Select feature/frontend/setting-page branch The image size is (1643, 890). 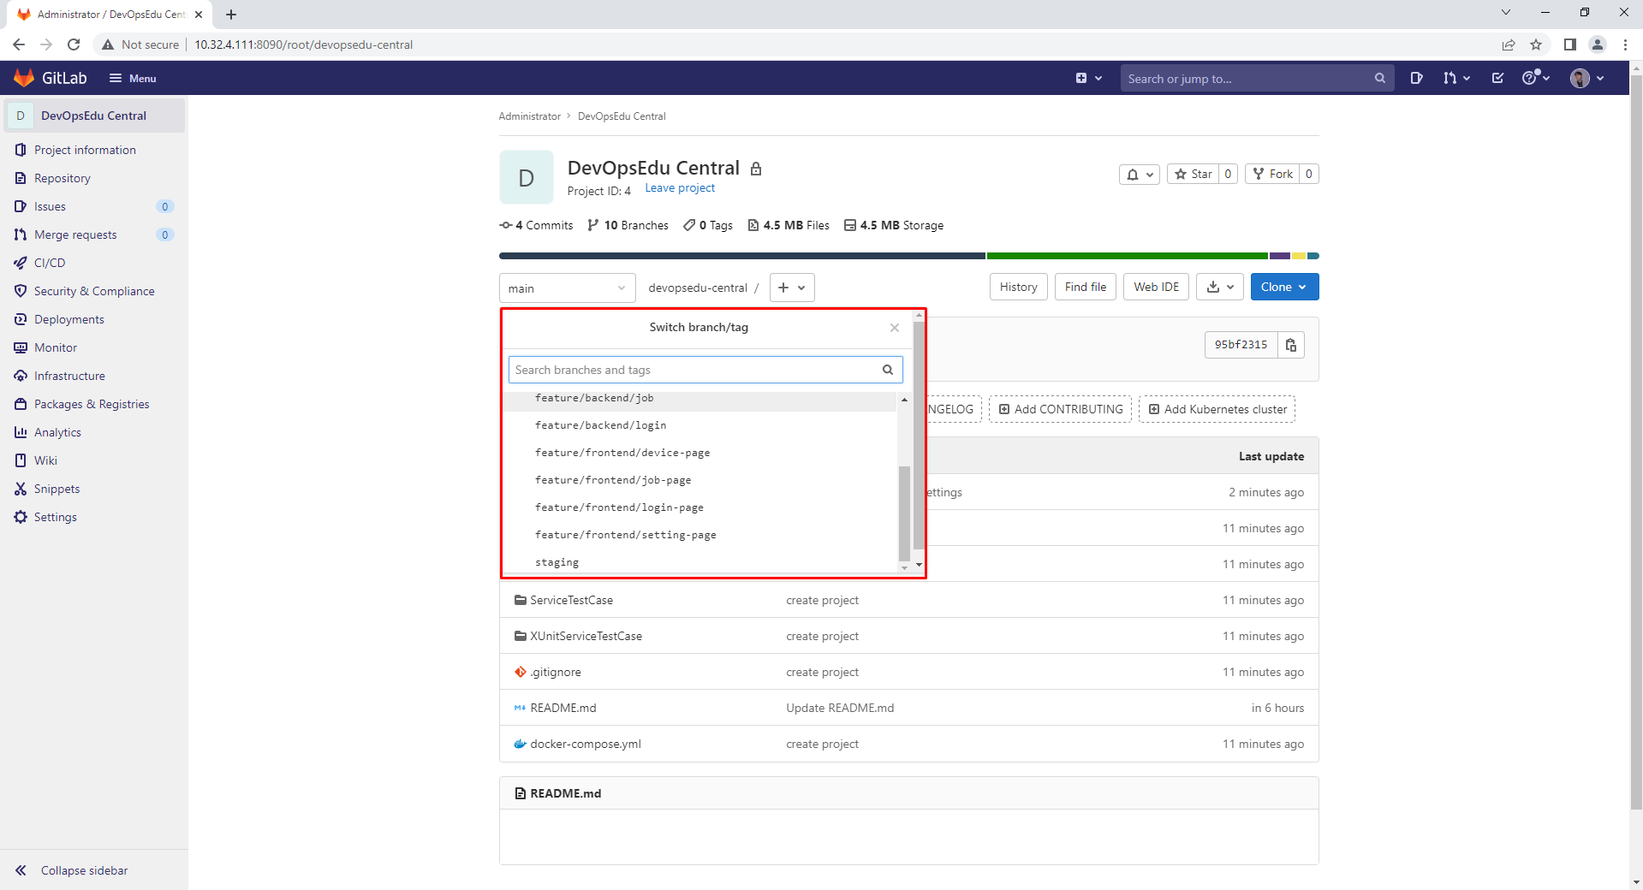699,535
